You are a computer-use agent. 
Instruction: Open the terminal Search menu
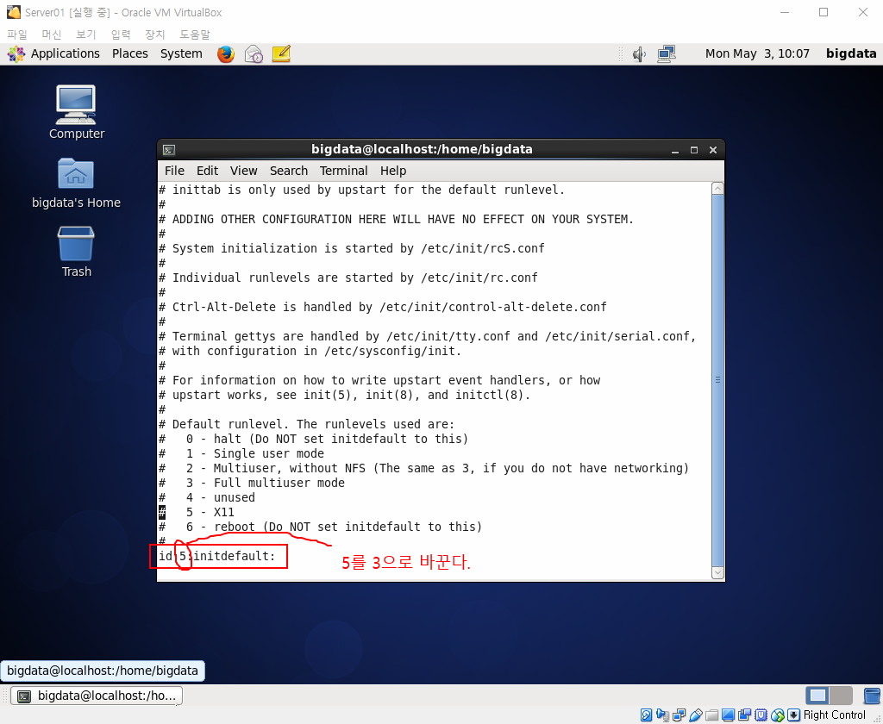tap(289, 171)
